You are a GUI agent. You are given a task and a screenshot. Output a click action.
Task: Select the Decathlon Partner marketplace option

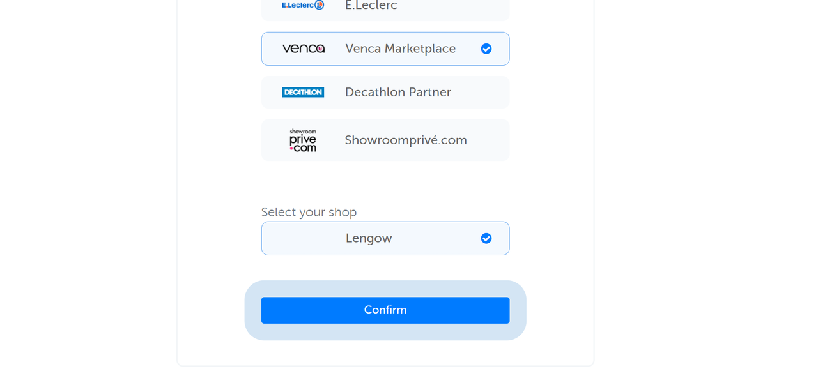pos(385,92)
